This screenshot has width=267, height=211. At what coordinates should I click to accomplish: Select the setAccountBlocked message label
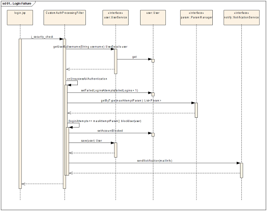[110, 131]
